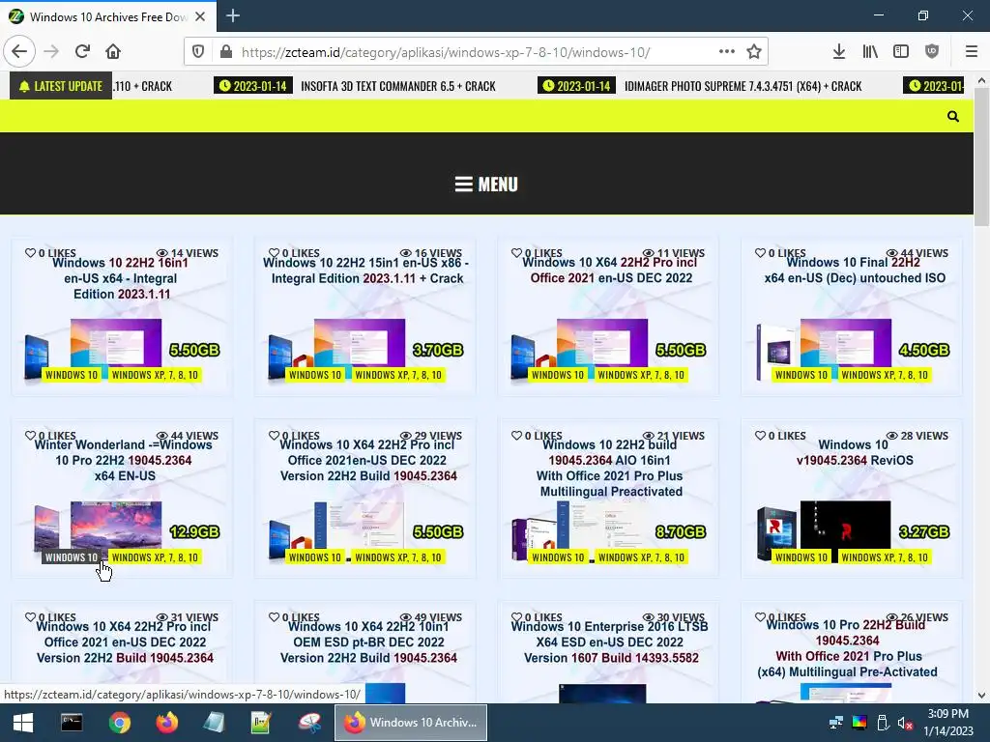Image resolution: width=990 pixels, height=742 pixels.
Task: Launch Command Prompt from taskbar
Action: tap(72, 723)
